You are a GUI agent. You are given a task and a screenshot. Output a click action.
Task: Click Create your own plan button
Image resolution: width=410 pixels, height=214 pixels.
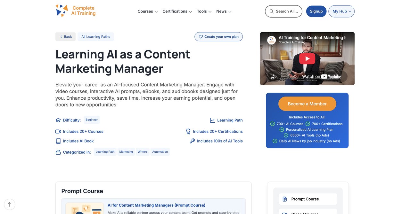[x=218, y=37]
